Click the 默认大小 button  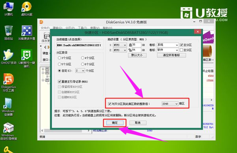137,55
